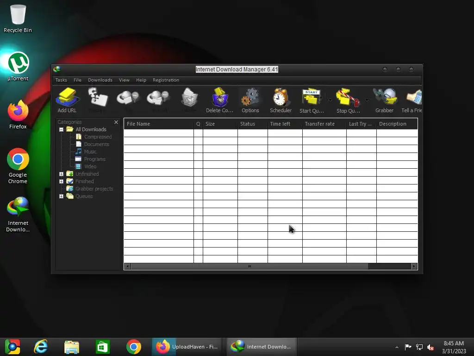Click the Add URL toolbar icon
The width and height of the screenshot is (474, 356).
point(67,101)
